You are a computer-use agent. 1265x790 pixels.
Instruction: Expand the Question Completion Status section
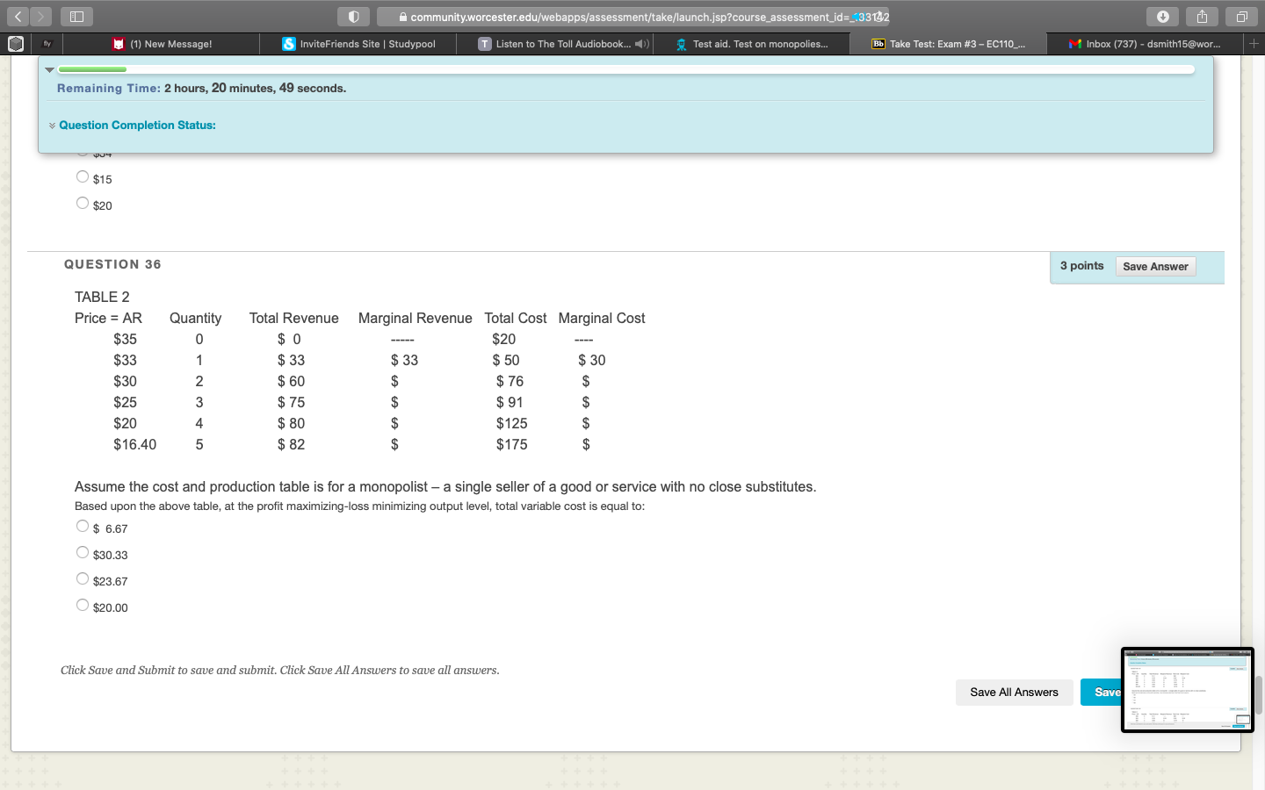click(x=136, y=126)
